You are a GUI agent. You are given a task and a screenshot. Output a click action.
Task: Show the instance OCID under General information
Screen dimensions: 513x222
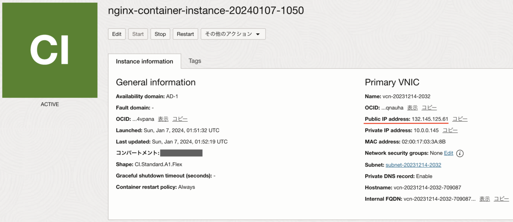tap(163, 119)
